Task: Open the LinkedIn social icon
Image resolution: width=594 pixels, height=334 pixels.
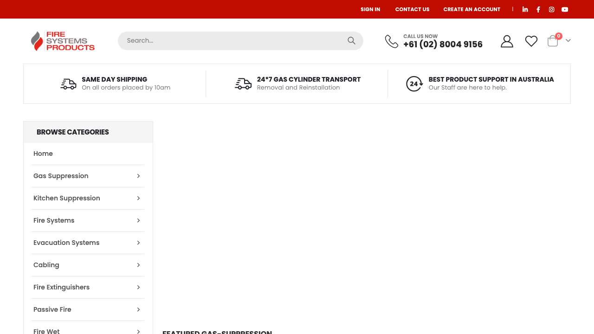Action: pos(525,9)
